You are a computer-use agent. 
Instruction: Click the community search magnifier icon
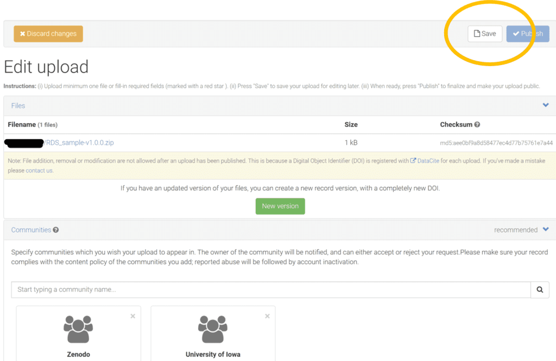pos(540,289)
